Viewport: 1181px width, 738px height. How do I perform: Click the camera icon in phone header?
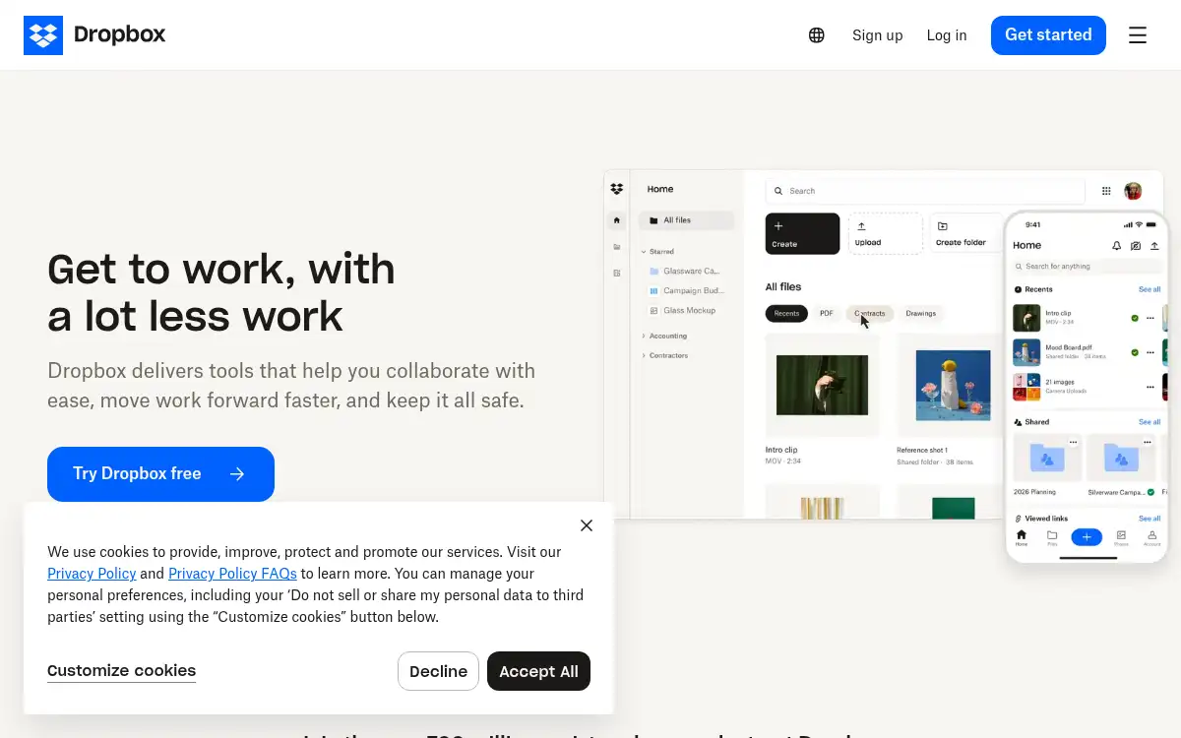click(x=1136, y=246)
